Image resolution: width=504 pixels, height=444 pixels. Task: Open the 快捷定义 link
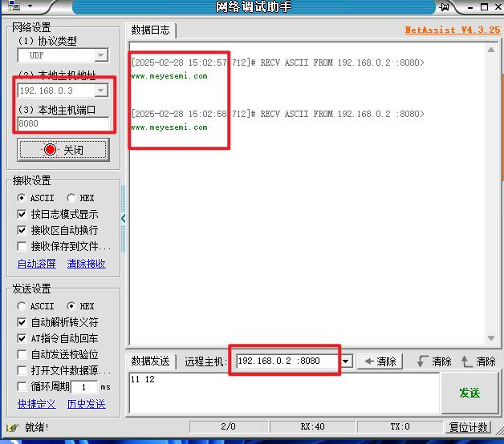coord(37,404)
